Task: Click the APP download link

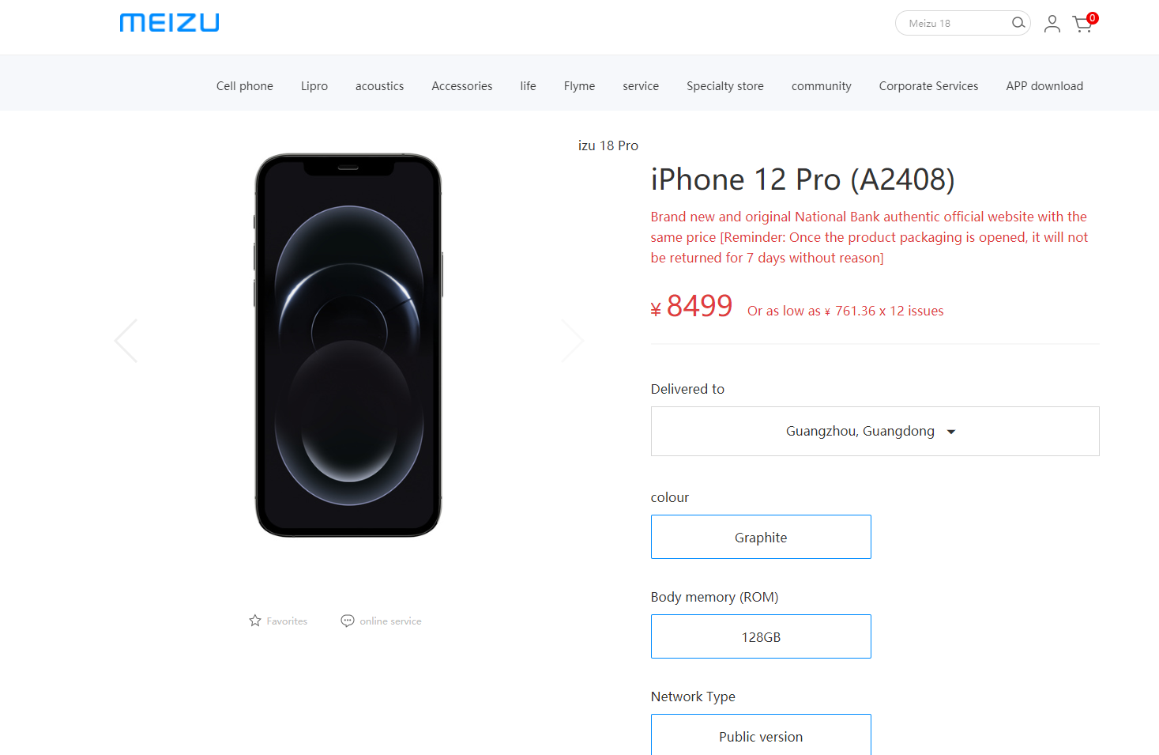Action: pyautogui.click(x=1044, y=86)
